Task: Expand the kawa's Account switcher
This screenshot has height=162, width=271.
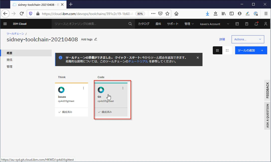Action: pyautogui.click(x=215, y=24)
